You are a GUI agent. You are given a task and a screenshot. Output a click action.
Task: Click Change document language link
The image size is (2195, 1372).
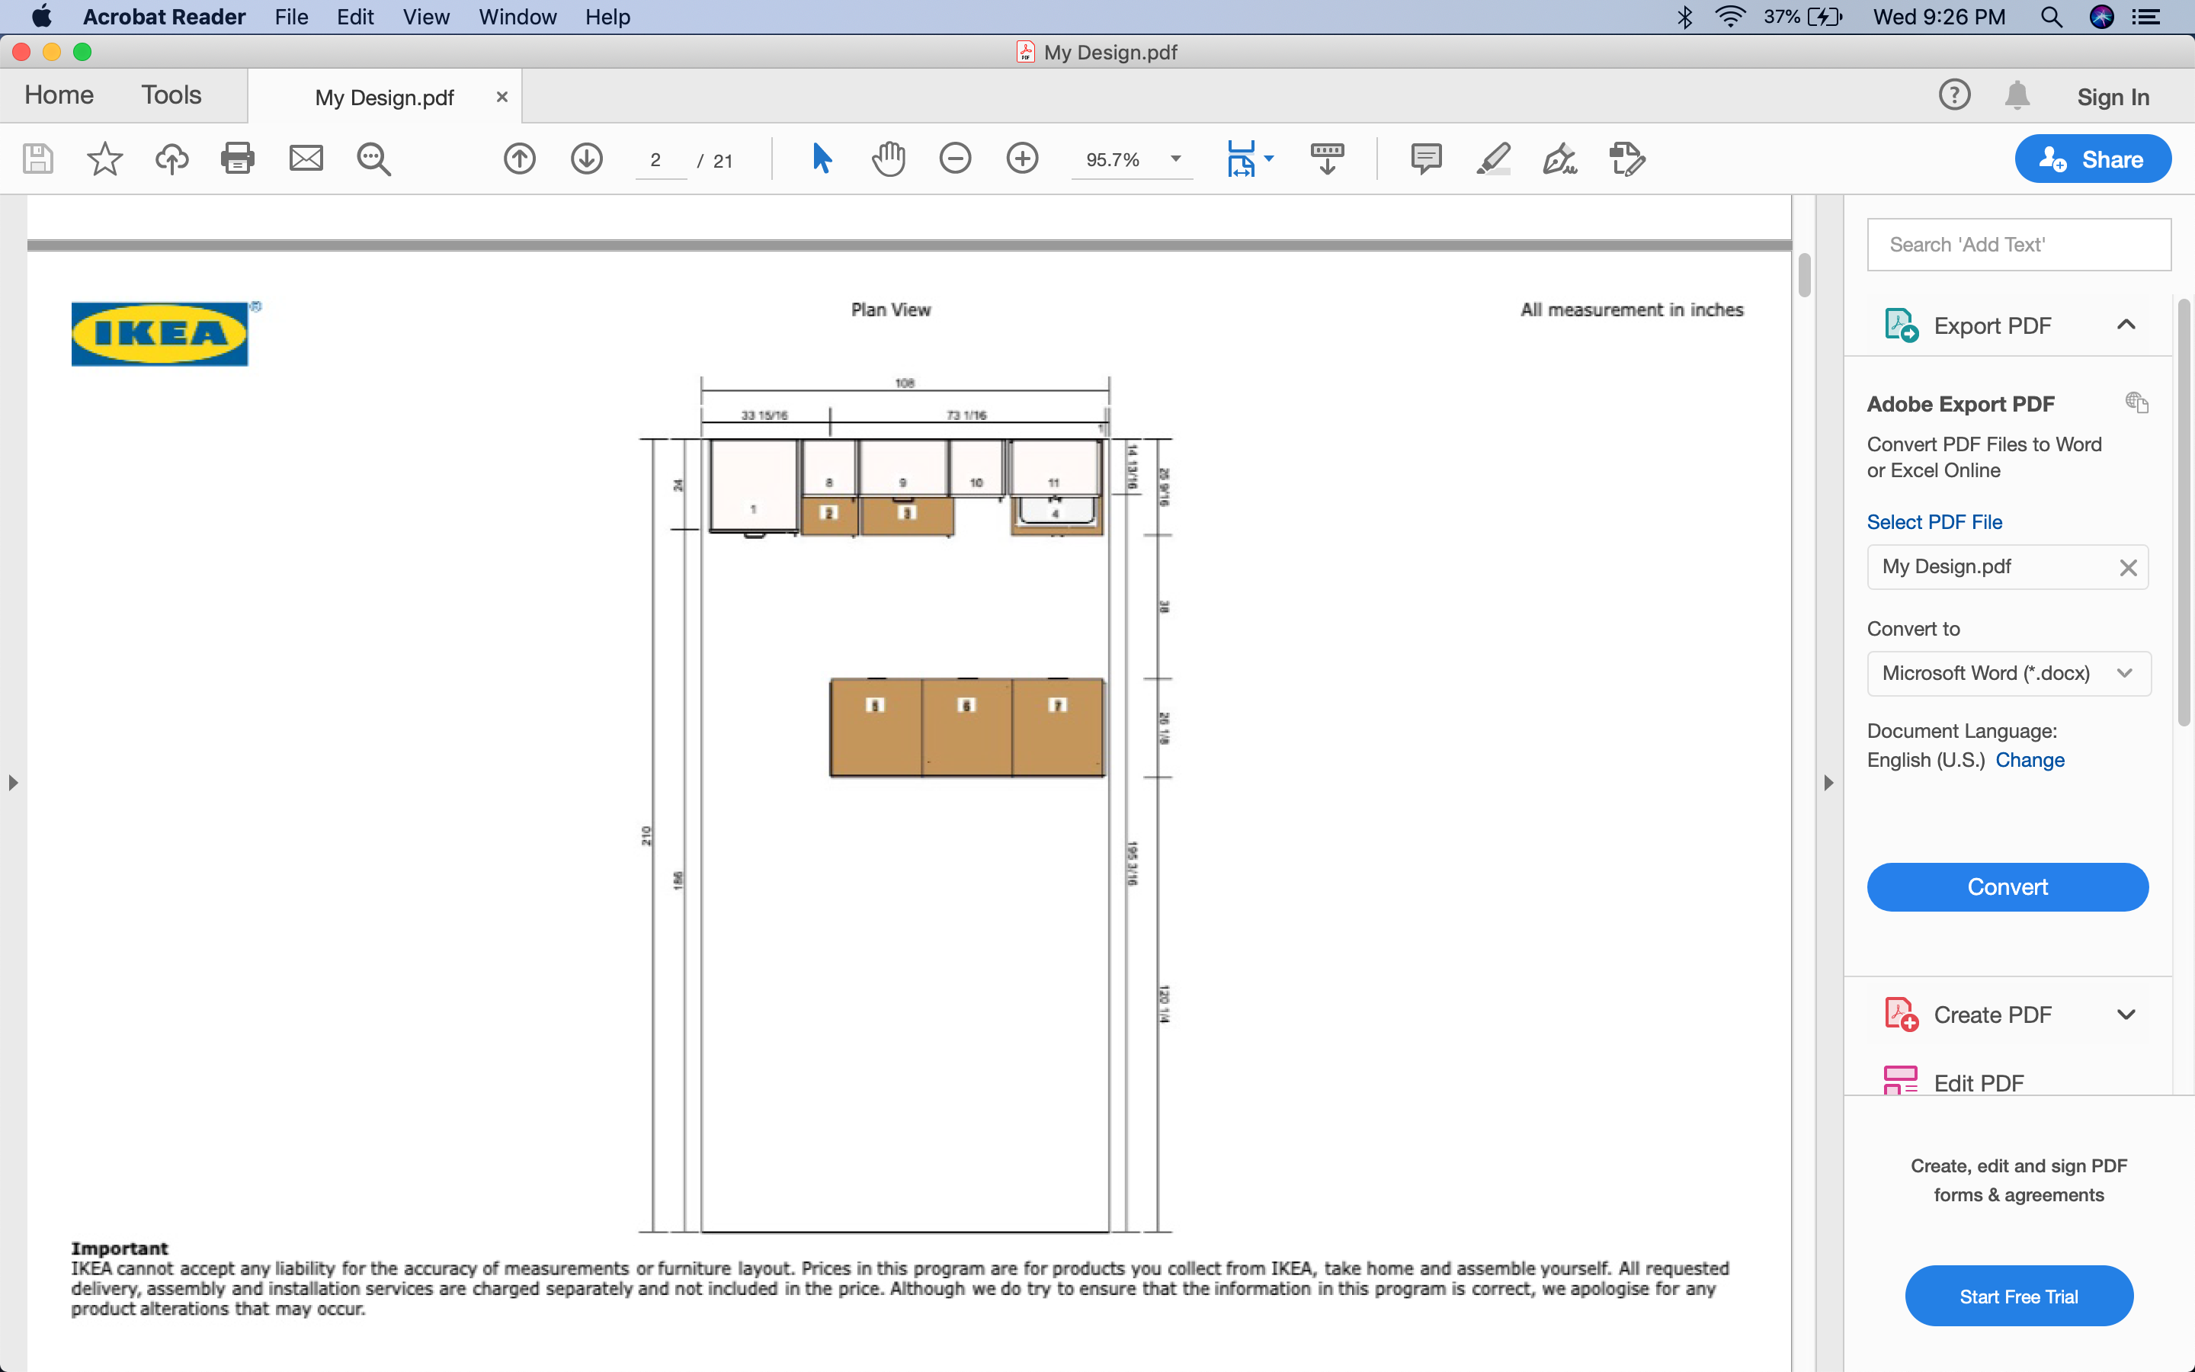pyautogui.click(x=2030, y=759)
